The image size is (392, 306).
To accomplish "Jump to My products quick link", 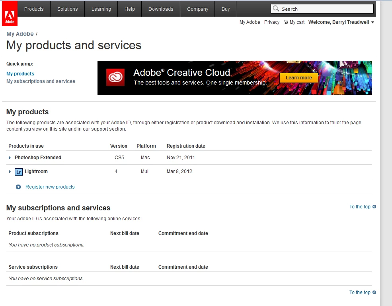I will (20, 74).
